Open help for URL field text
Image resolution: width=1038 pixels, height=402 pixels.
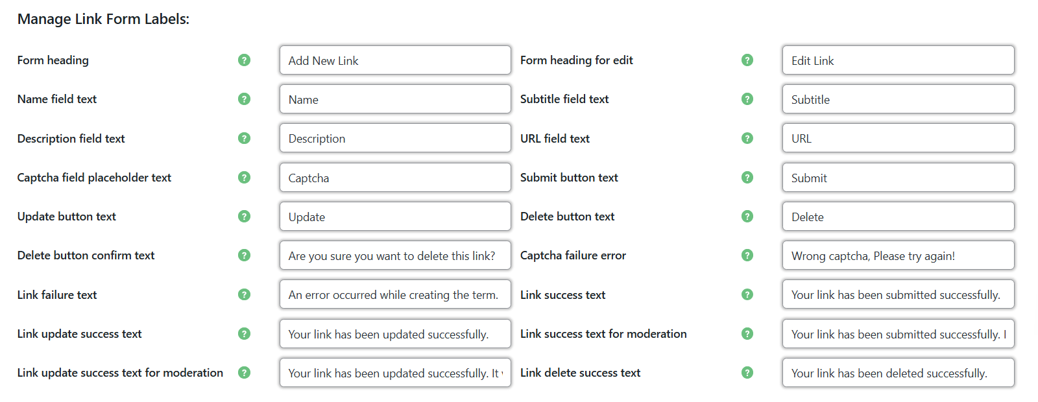pyautogui.click(x=747, y=138)
